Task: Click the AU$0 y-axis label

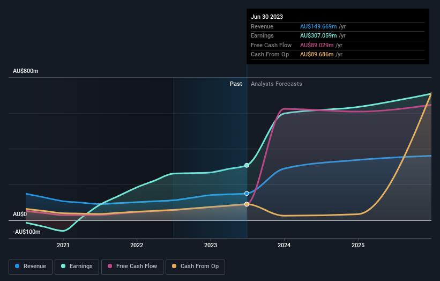Action: 20,214
